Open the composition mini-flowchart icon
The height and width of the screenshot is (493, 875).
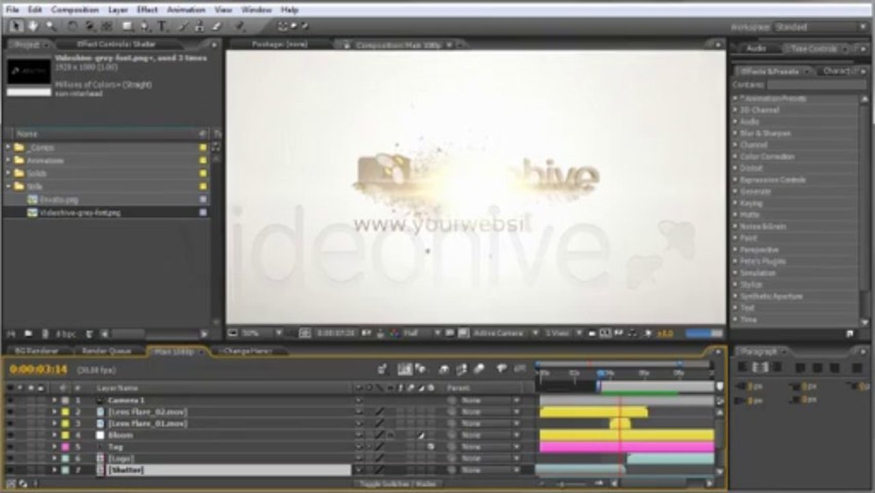(x=383, y=369)
